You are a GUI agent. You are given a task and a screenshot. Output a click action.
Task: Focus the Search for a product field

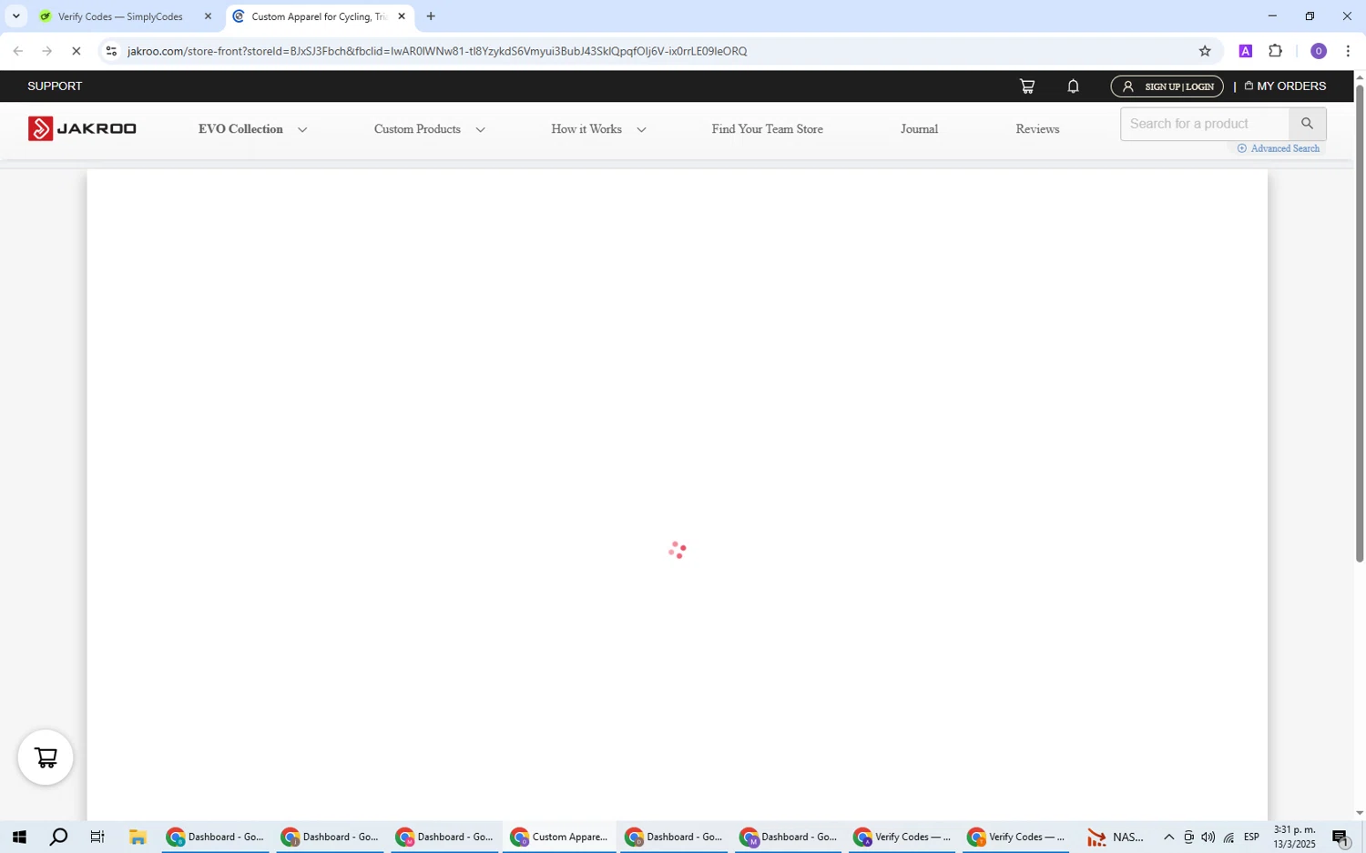tap(1204, 124)
